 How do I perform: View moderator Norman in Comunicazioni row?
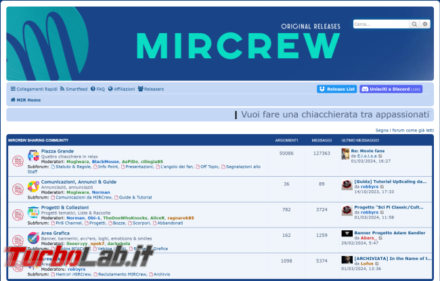101,192
